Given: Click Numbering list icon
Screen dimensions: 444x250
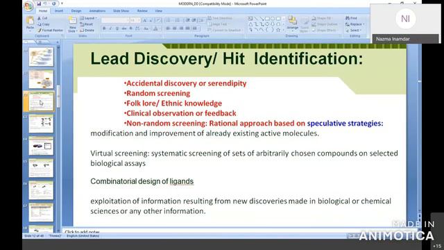Looking at the screenshot, I should coord(178,20).
